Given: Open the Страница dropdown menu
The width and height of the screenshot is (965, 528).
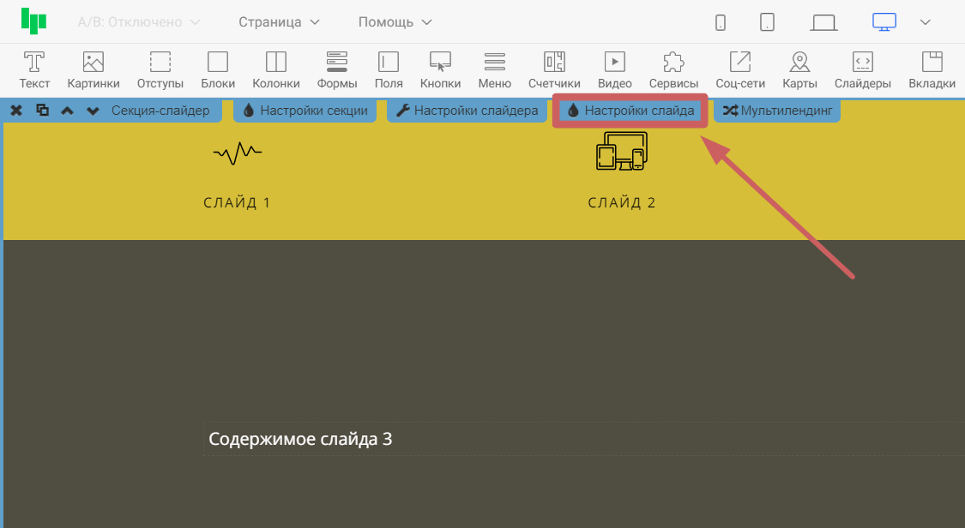Looking at the screenshot, I should [x=279, y=22].
